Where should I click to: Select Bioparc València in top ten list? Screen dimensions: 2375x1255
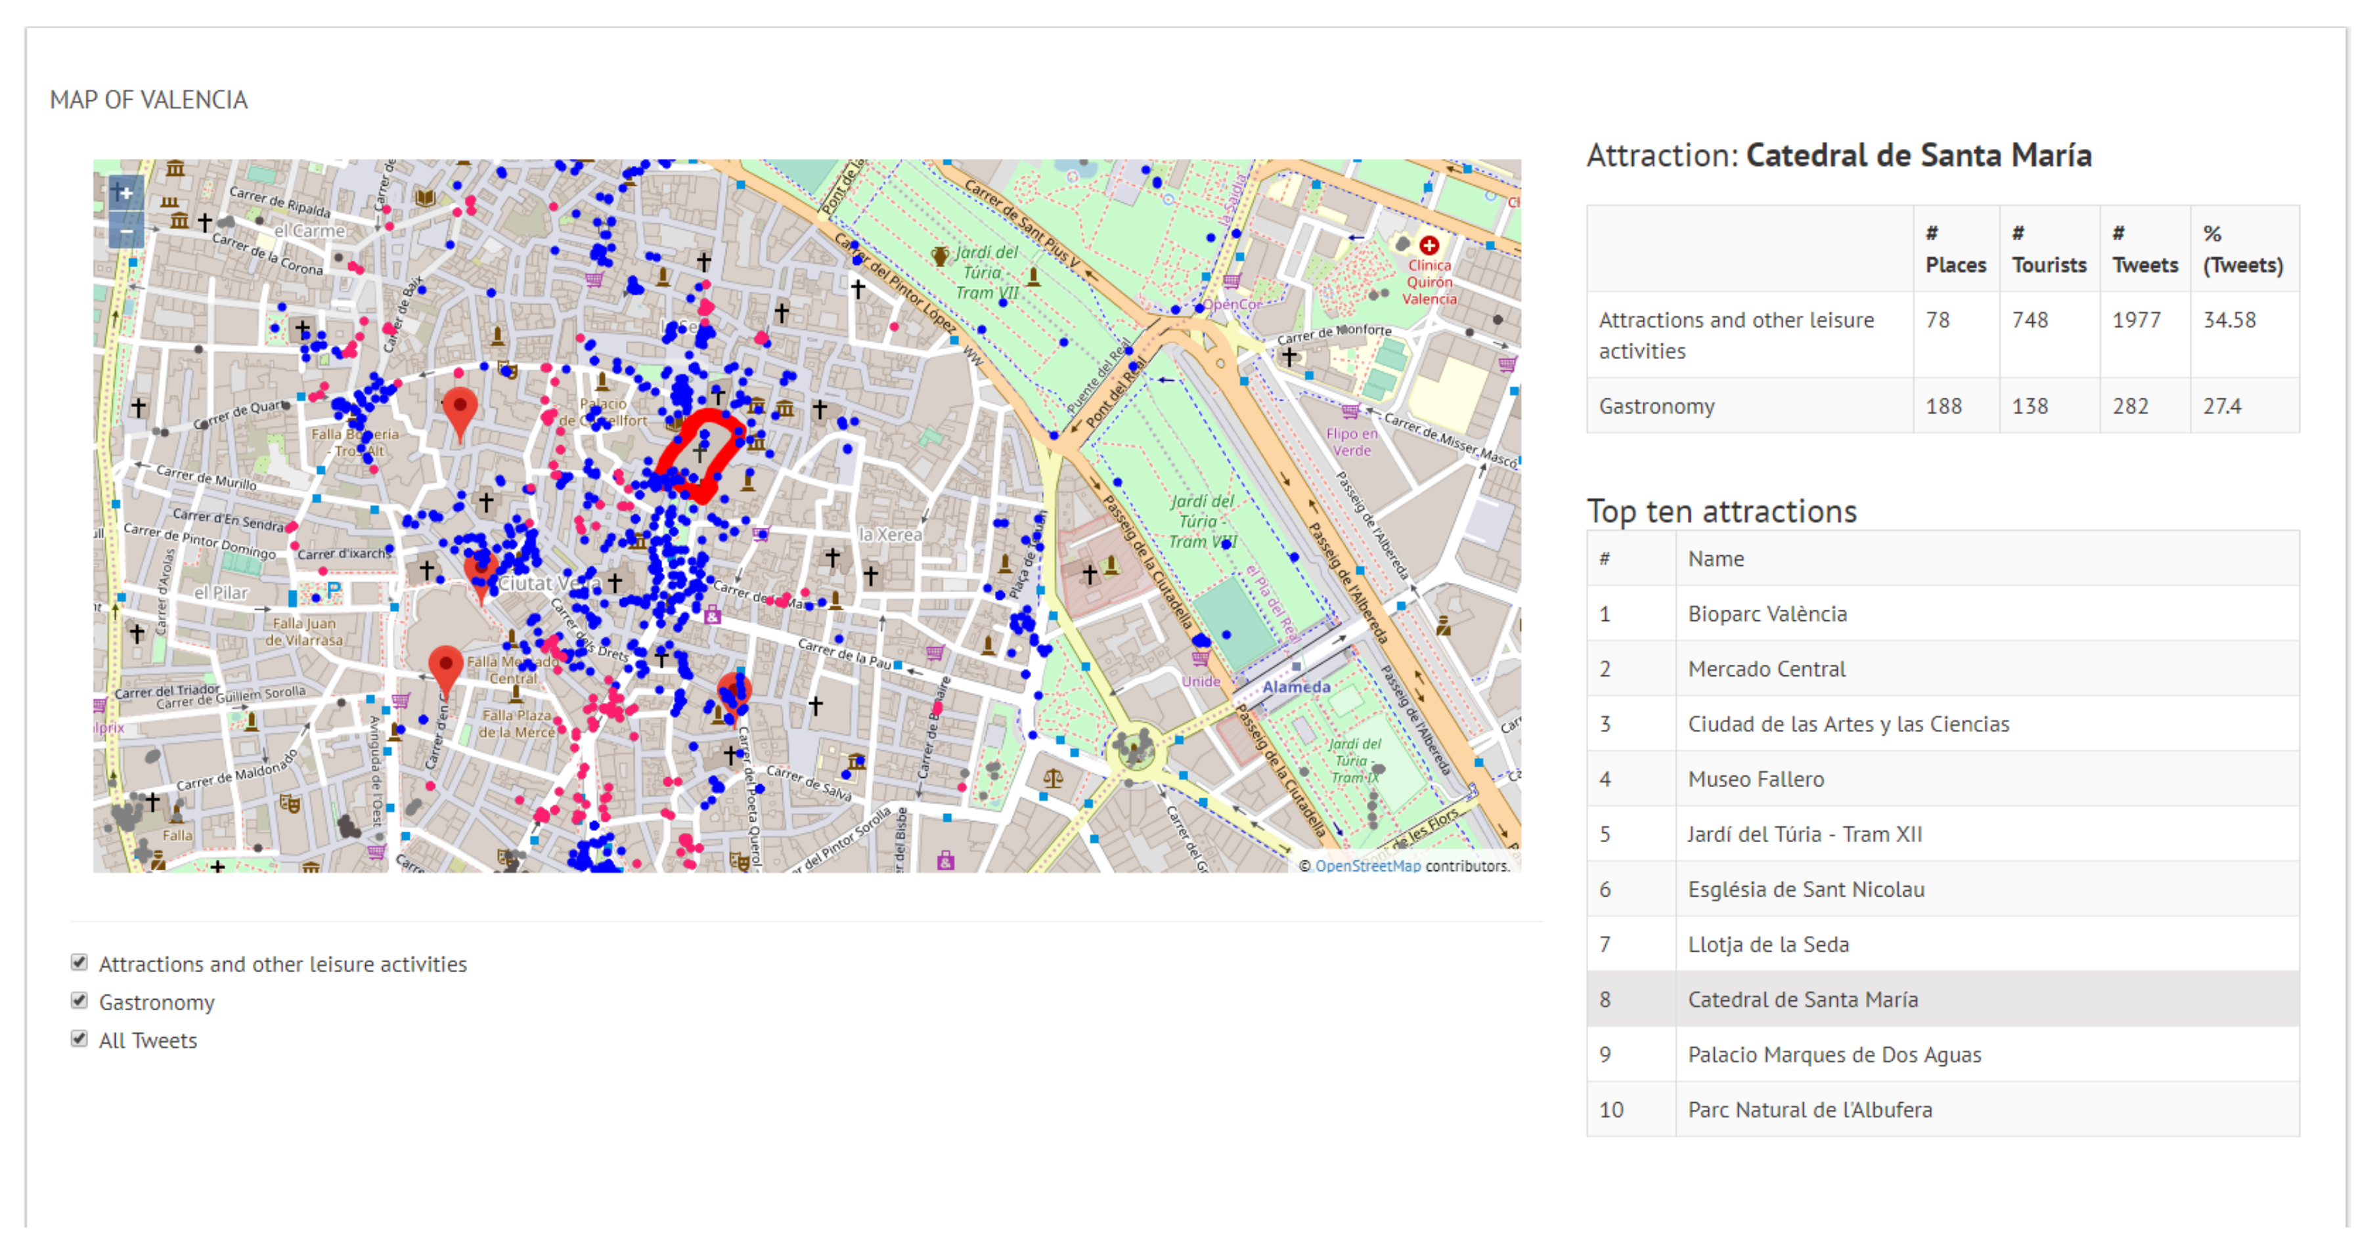[1767, 614]
